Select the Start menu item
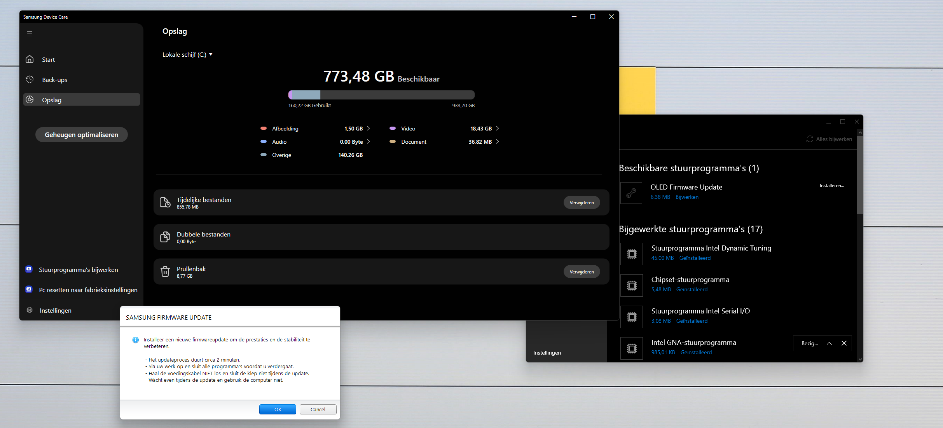This screenshot has height=428, width=943. [x=82, y=59]
